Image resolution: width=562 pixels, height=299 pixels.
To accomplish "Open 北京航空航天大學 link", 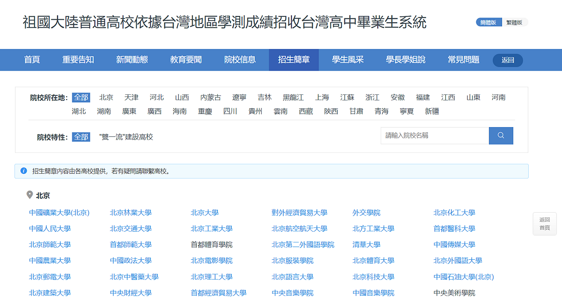I will point(299,228).
